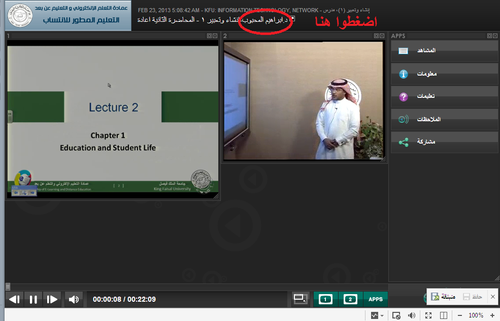
Task: Click the منبثقة popup button
Action: pyautogui.click(x=443, y=297)
